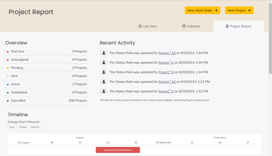Image resolution: width=272 pixels, height=156 pixels.
Task: Open the Project #4 link
Action: (166, 72)
